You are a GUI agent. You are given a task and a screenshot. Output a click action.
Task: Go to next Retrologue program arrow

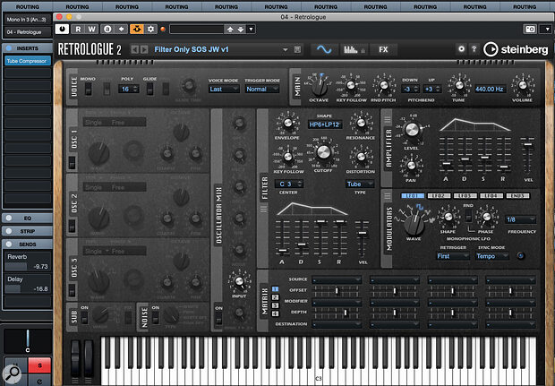[x=144, y=49]
